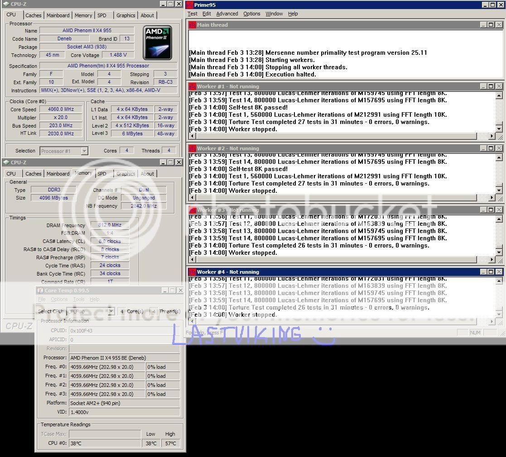The width and height of the screenshot is (506, 457).
Task: Expand the Select CPU dropdown in Core Temp
Action: coord(111,311)
